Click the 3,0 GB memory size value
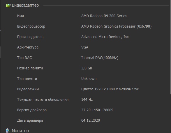 pos(87,68)
